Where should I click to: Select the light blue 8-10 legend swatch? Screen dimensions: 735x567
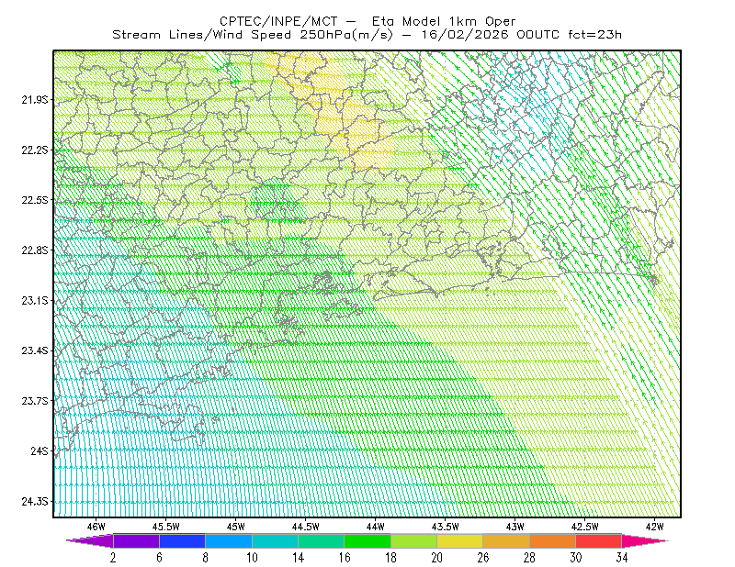[229, 540]
